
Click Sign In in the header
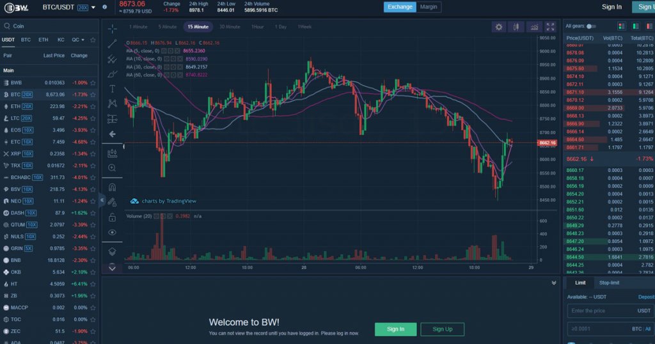[x=612, y=6]
